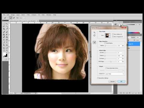Select the Crop tool
144x108 pixels.
4,29
